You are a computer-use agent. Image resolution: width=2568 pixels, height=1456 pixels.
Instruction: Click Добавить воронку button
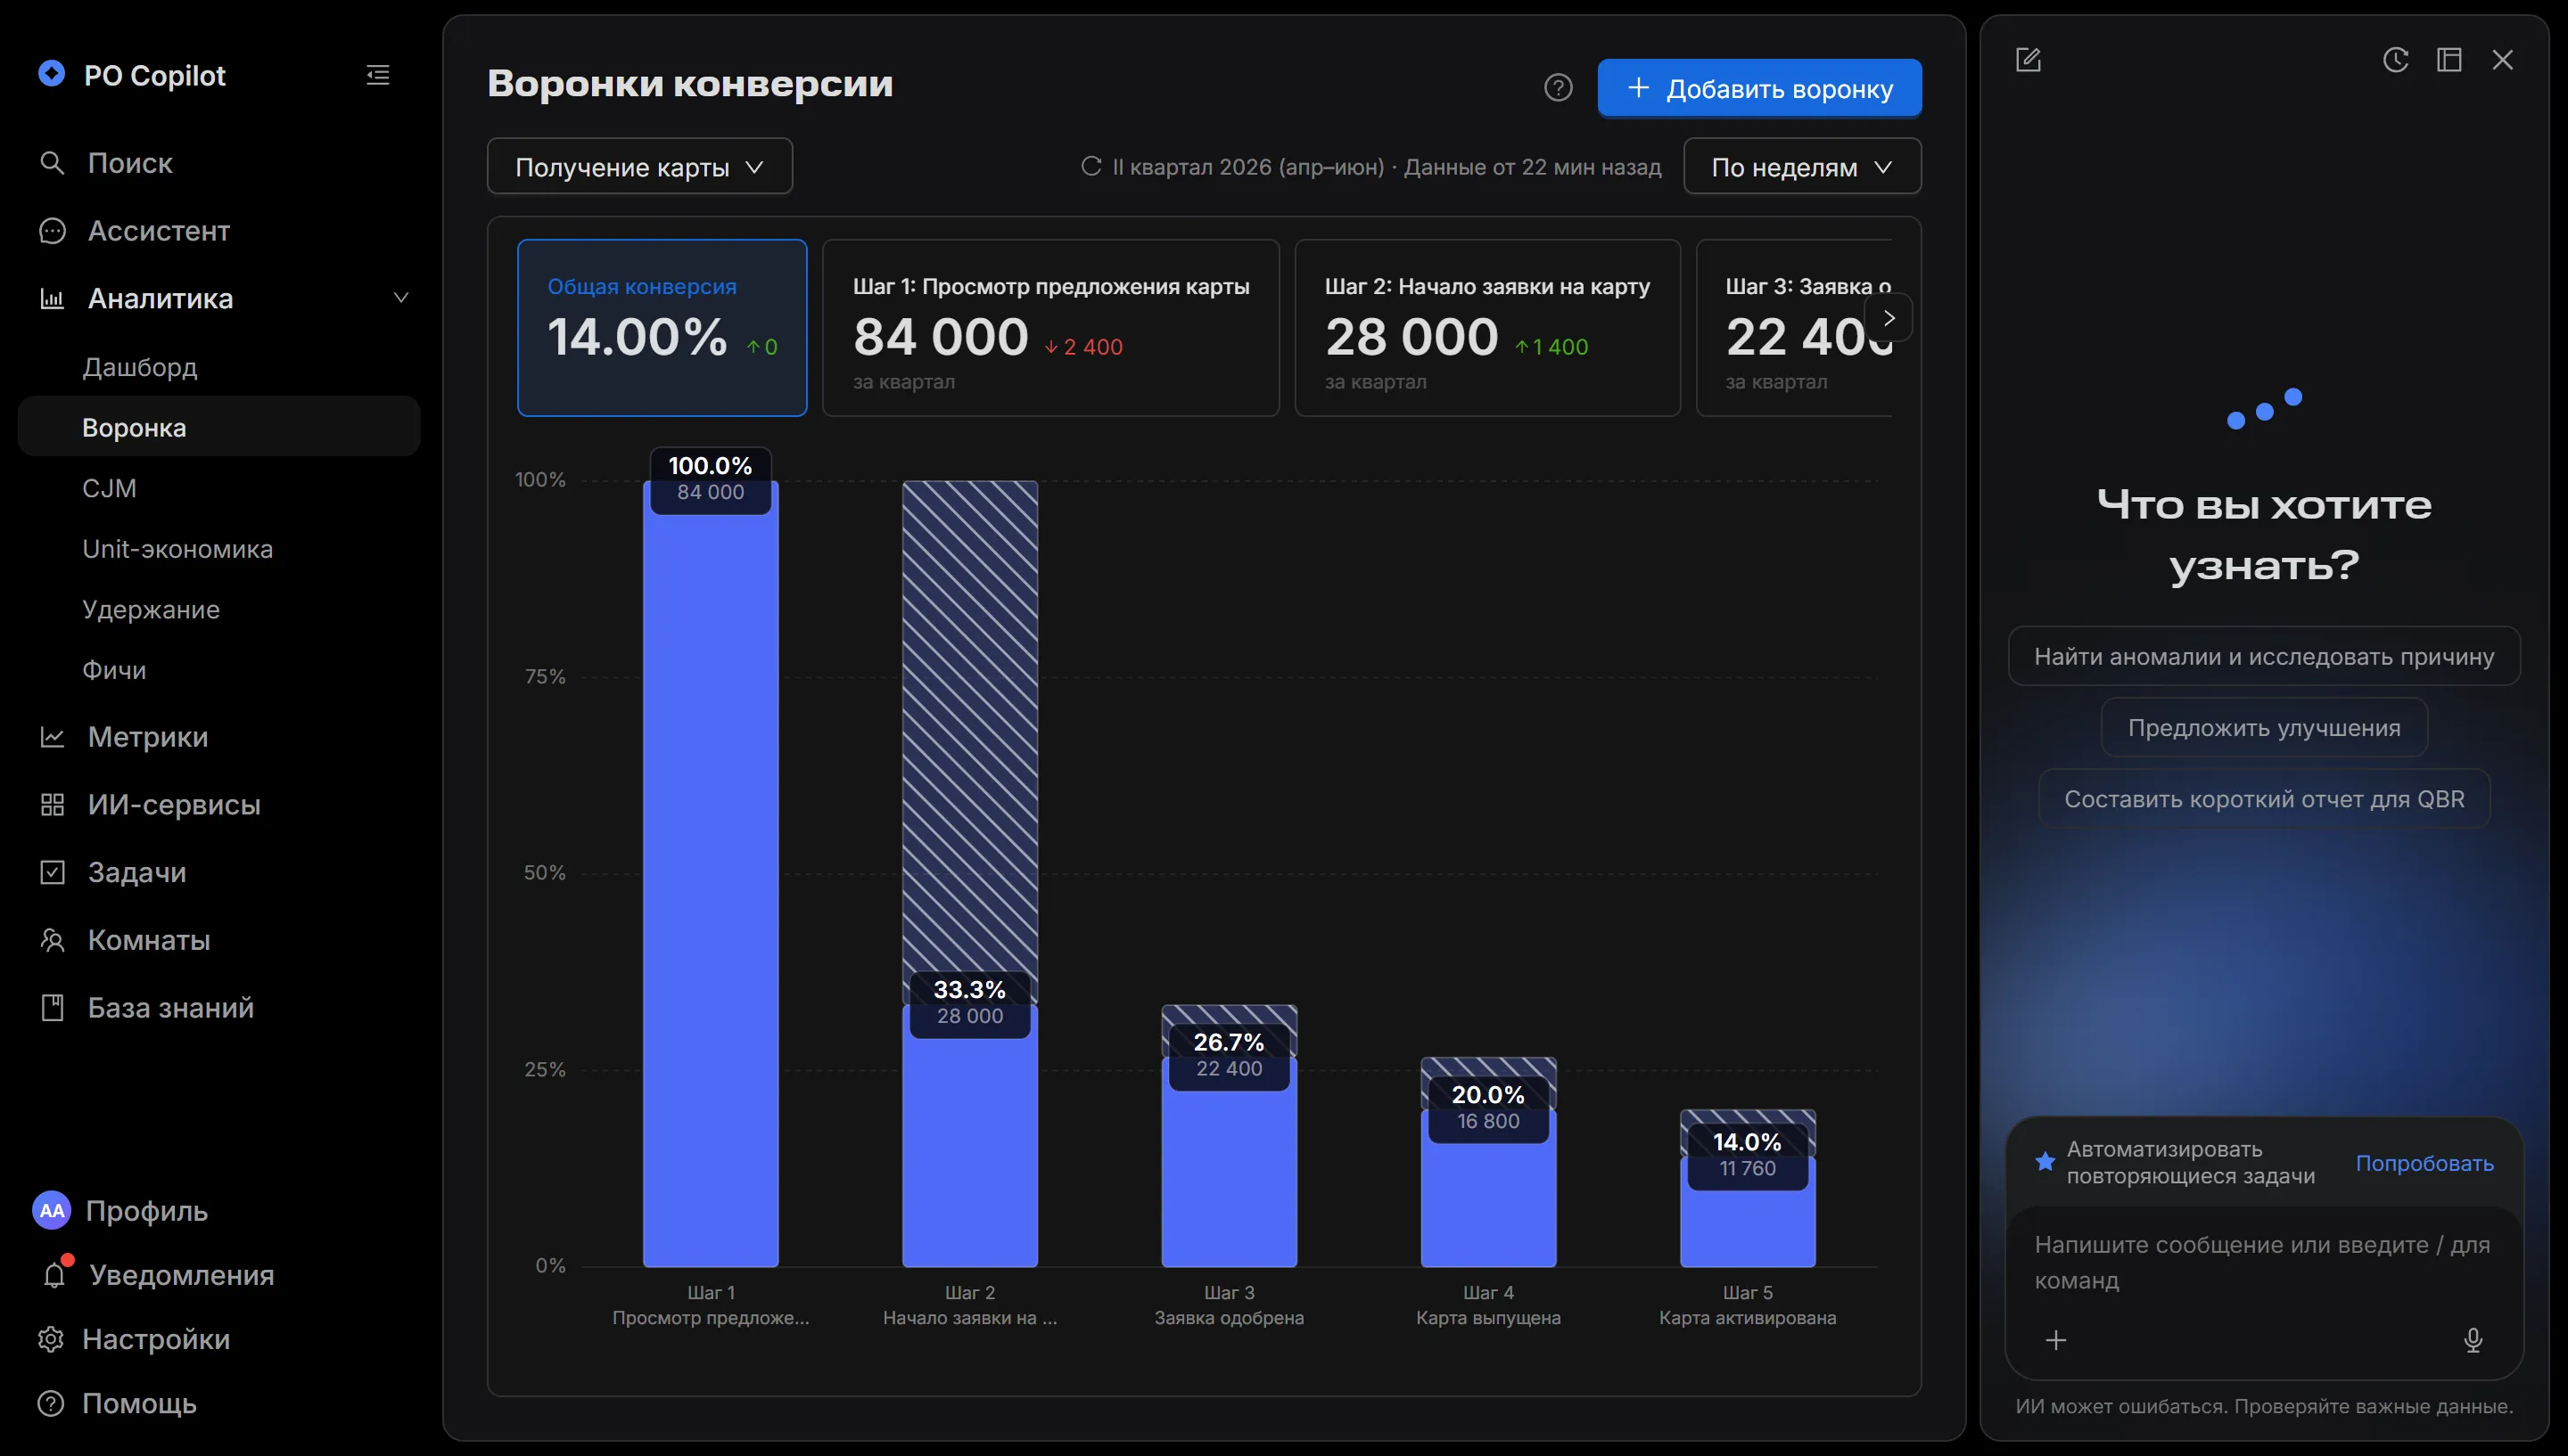[1758, 88]
